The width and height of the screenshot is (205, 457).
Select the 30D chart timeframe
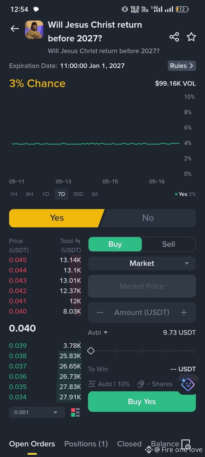(78, 194)
